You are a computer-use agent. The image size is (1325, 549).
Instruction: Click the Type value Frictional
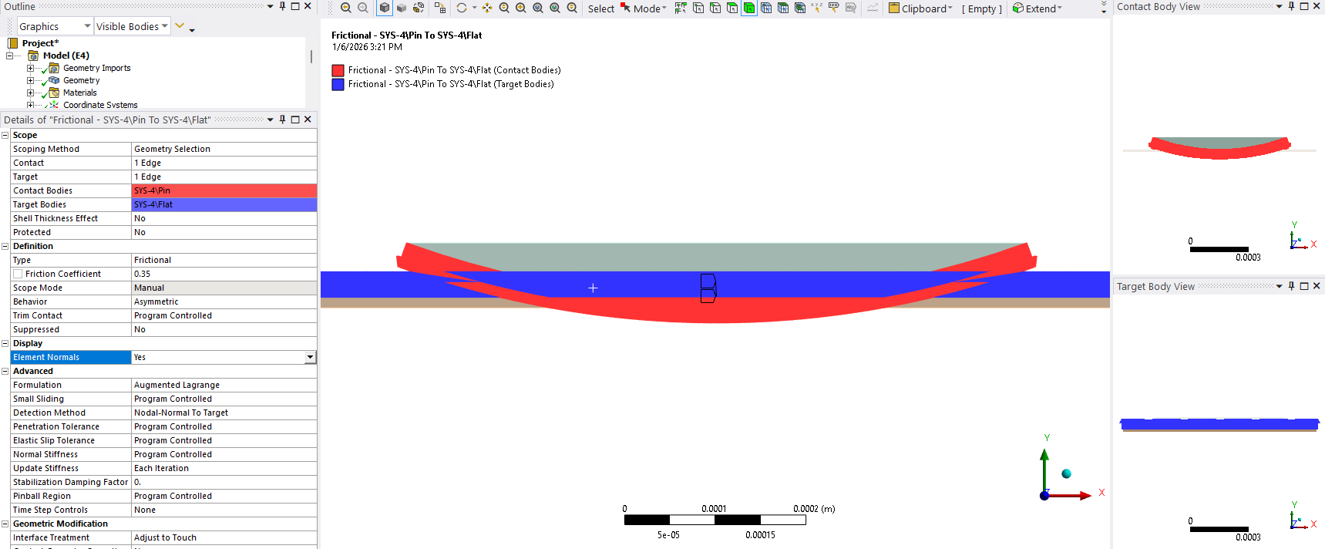(x=224, y=260)
